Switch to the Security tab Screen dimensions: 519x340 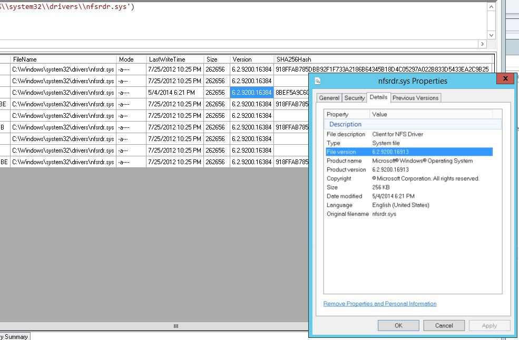coord(355,98)
